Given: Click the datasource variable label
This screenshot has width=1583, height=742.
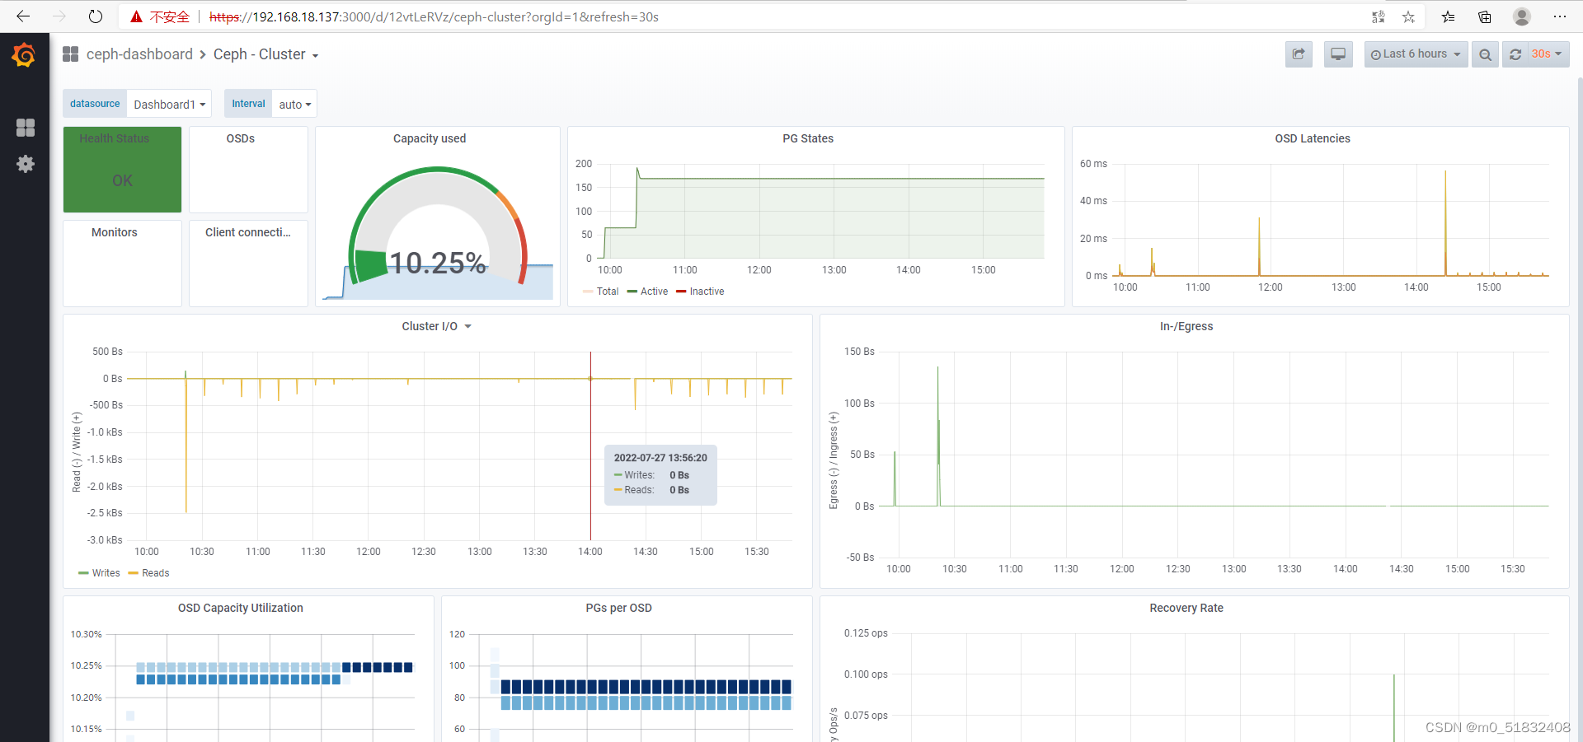Looking at the screenshot, I should point(95,104).
